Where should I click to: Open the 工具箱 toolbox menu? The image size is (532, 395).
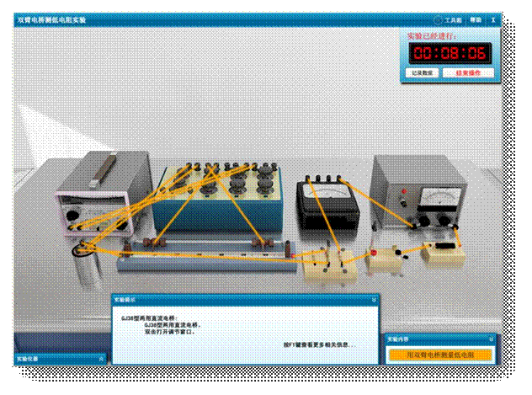click(449, 19)
